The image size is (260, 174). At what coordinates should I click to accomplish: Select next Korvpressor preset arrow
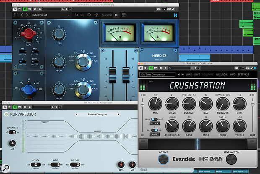click(118, 114)
